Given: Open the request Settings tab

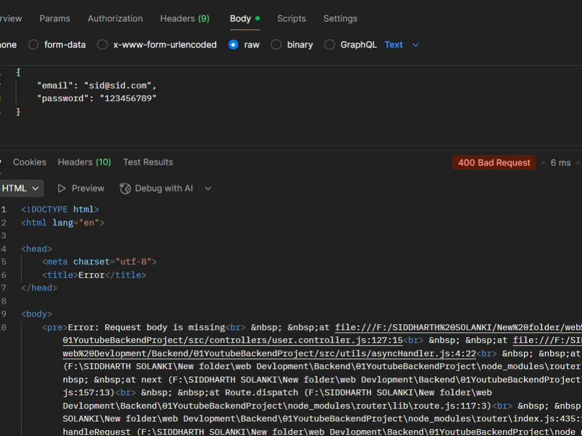Looking at the screenshot, I should pos(340,19).
